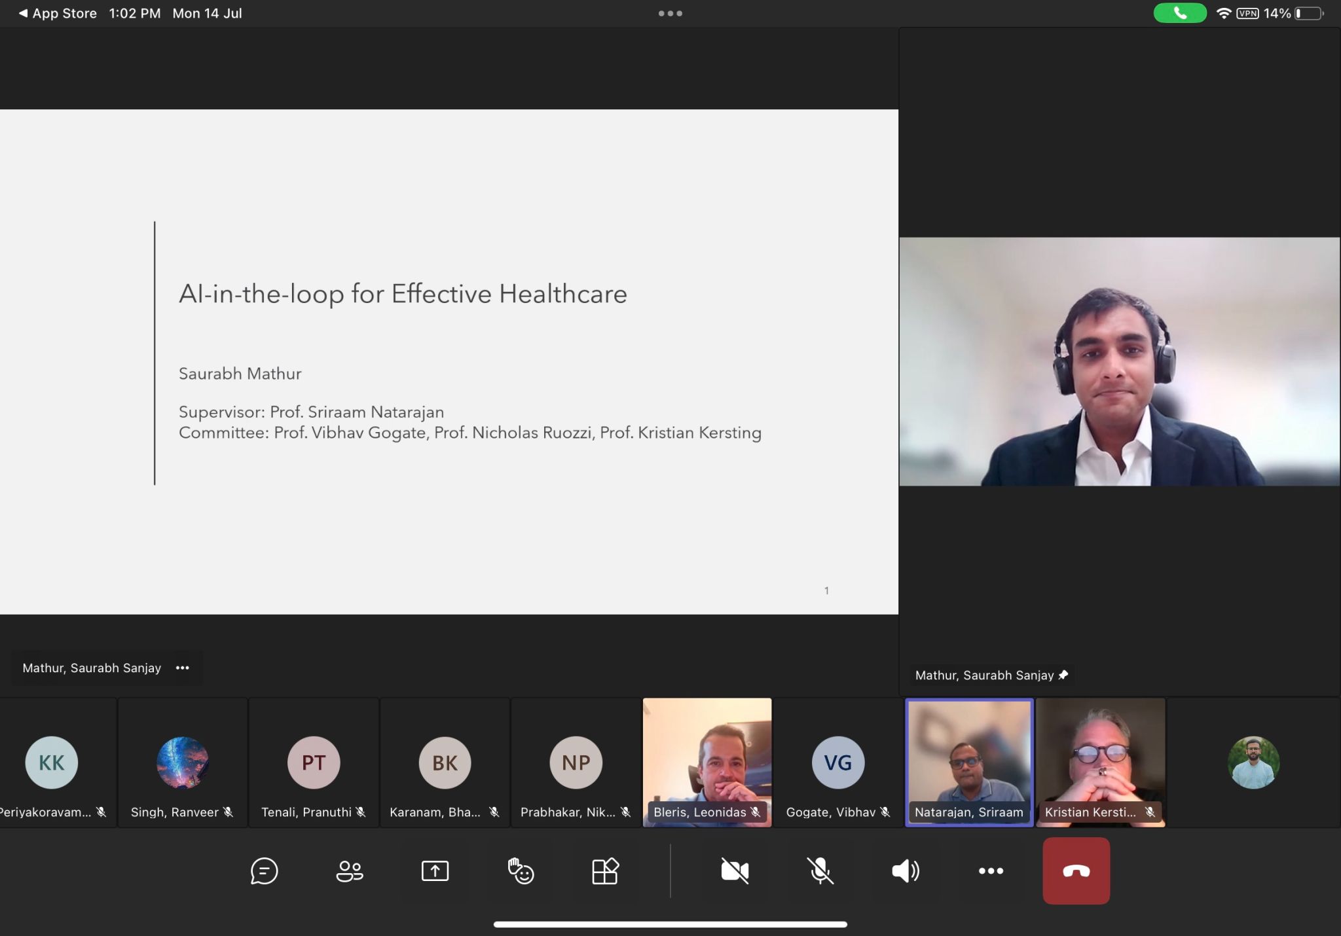Open the apps grid icon

click(605, 871)
